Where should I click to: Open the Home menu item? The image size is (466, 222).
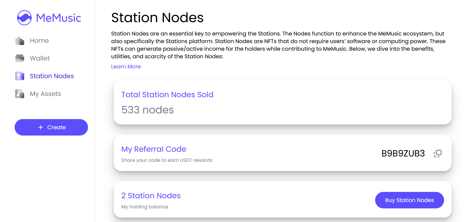tap(39, 41)
